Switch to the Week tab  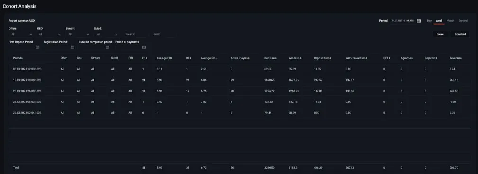pos(439,21)
